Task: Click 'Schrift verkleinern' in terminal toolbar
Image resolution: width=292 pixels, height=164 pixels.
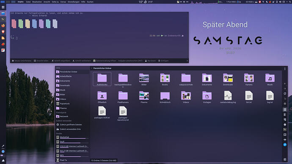Action: 82,61
